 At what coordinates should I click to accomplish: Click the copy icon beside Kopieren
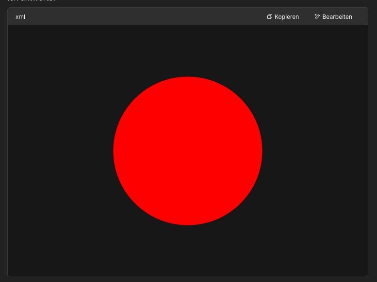270,16
